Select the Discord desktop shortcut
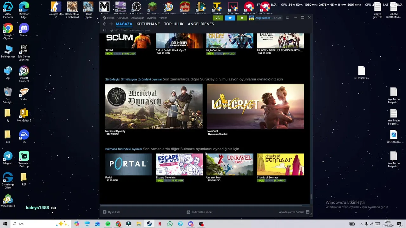 point(24,30)
